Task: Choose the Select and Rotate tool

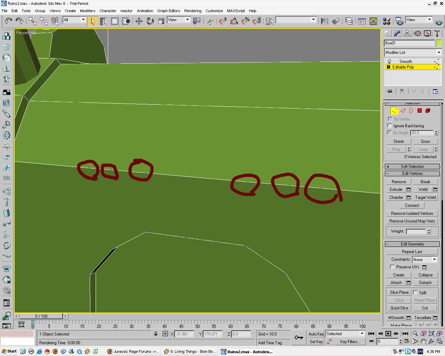Action: tap(150, 21)
